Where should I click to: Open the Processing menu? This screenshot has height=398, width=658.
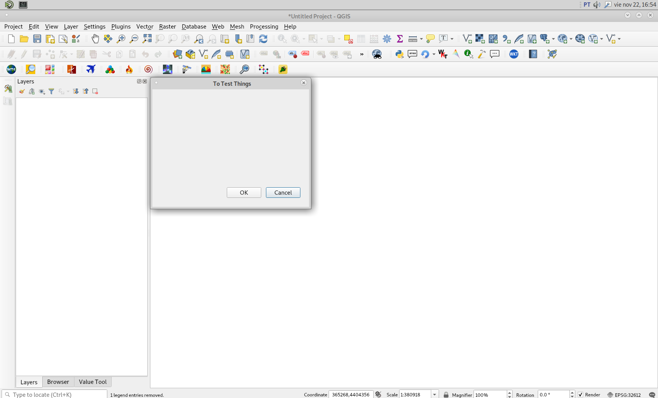coord(264,27)
